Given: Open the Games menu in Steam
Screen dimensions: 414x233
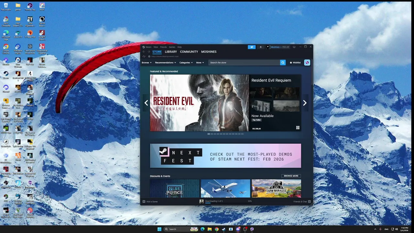Looking at the screenshot, I should pos(172,47).
